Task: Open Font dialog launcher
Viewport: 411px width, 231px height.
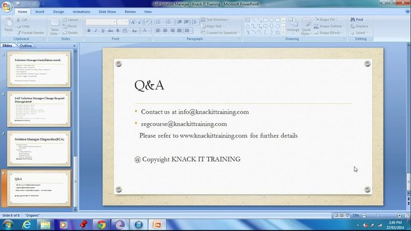Action: 150,38
